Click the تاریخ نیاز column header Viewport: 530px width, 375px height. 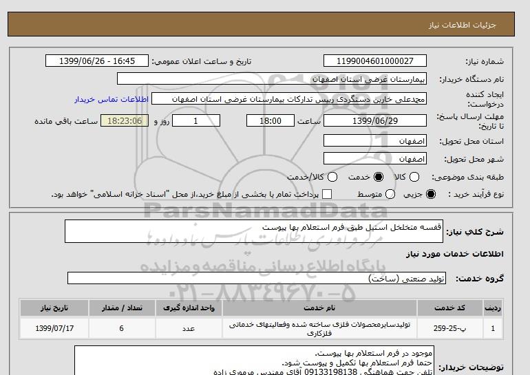pyautogui.click(x=54, y=308)
